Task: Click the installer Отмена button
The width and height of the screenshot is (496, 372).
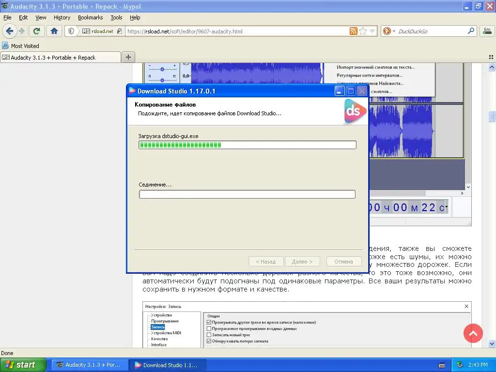Action: [x=343, y=262]
